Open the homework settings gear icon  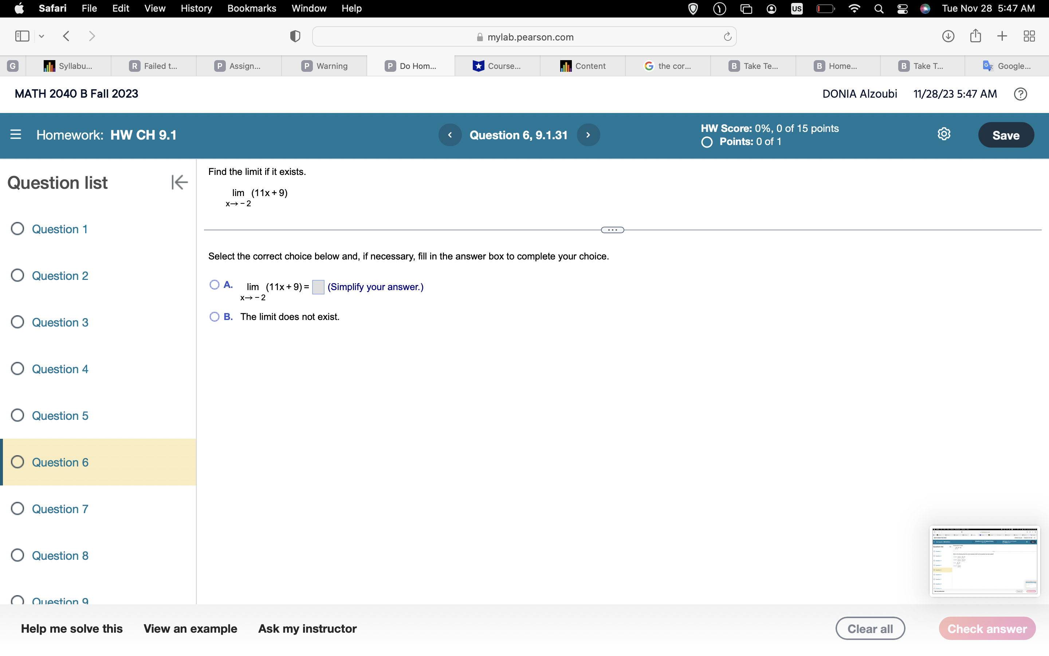click(944, 134)
